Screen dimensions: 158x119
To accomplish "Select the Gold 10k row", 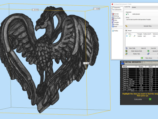I will tap(140, 77).
